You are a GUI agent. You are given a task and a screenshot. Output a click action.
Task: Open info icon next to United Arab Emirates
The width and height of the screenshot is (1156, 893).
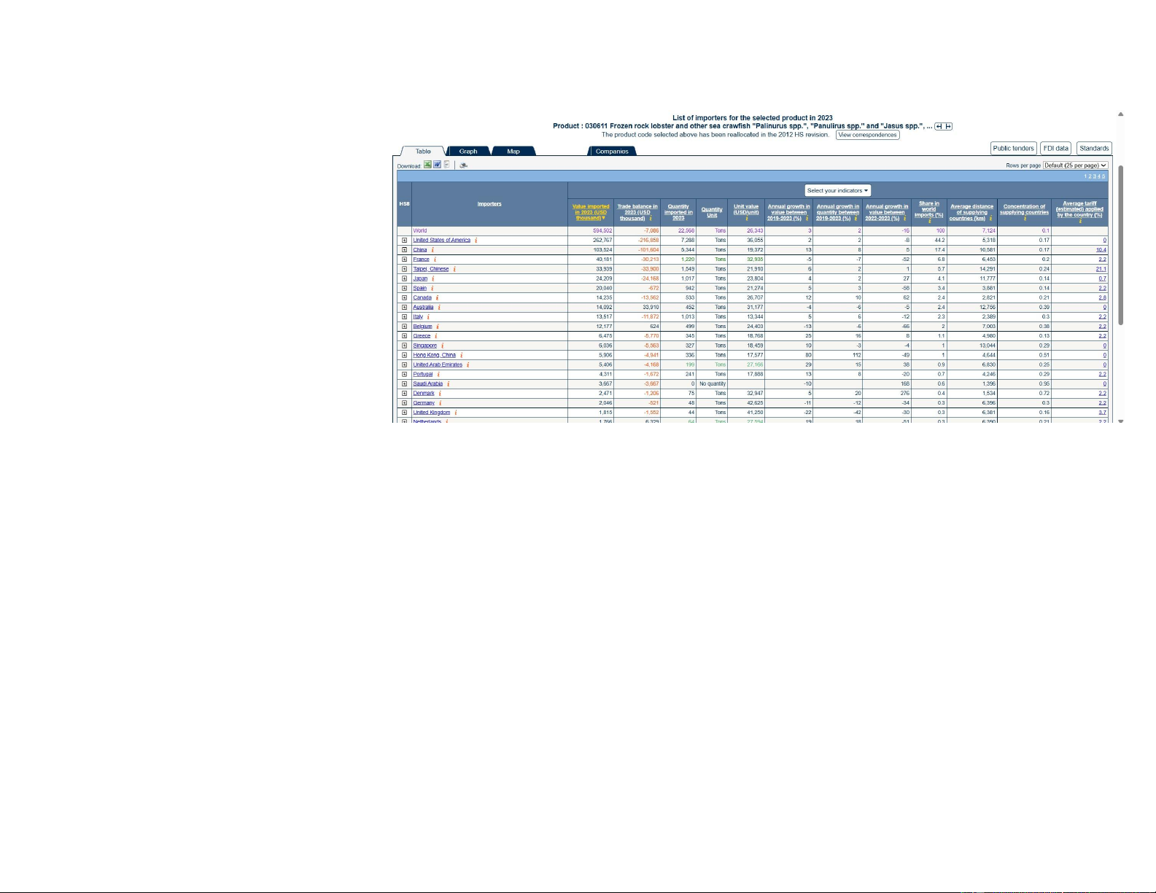tap(468, 364)
